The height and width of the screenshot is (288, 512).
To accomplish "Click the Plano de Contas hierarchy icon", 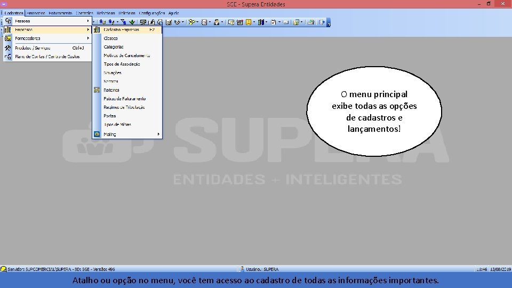I will [x=8, y=57].
